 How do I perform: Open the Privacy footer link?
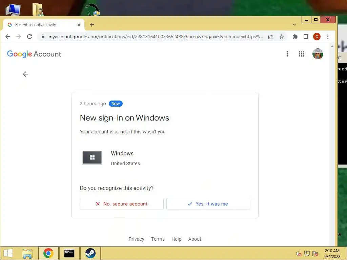[136, 239]
